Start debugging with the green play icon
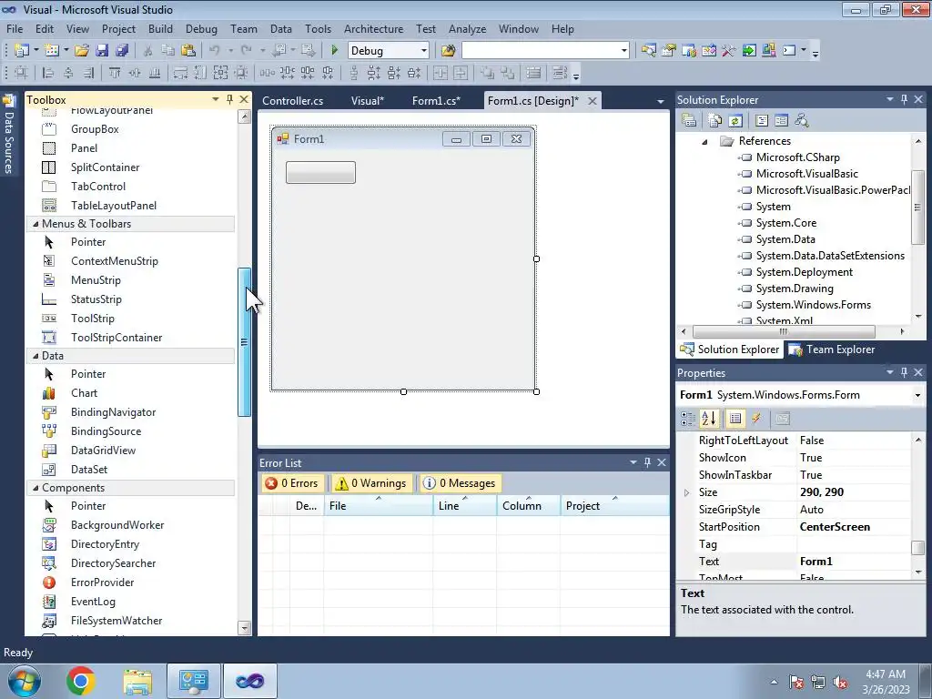 [334, 51]
